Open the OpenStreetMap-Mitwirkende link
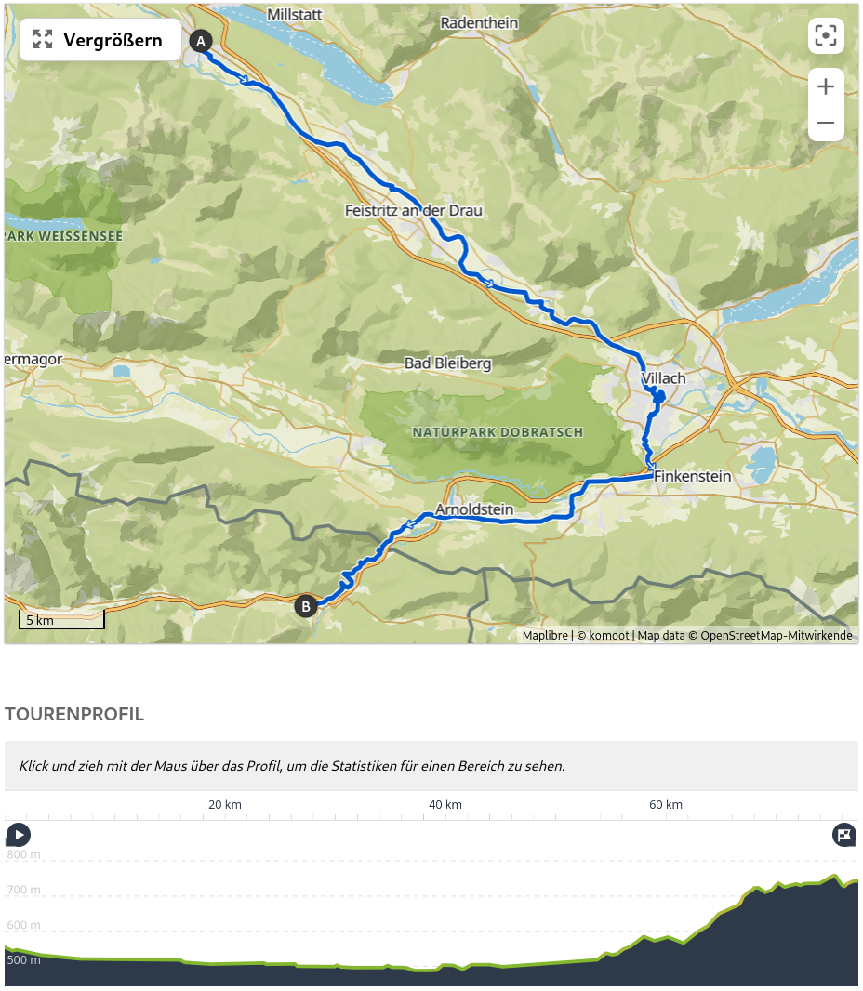Image resolution: width=863 pixels, height=991 pixels. tap(776, 636)
